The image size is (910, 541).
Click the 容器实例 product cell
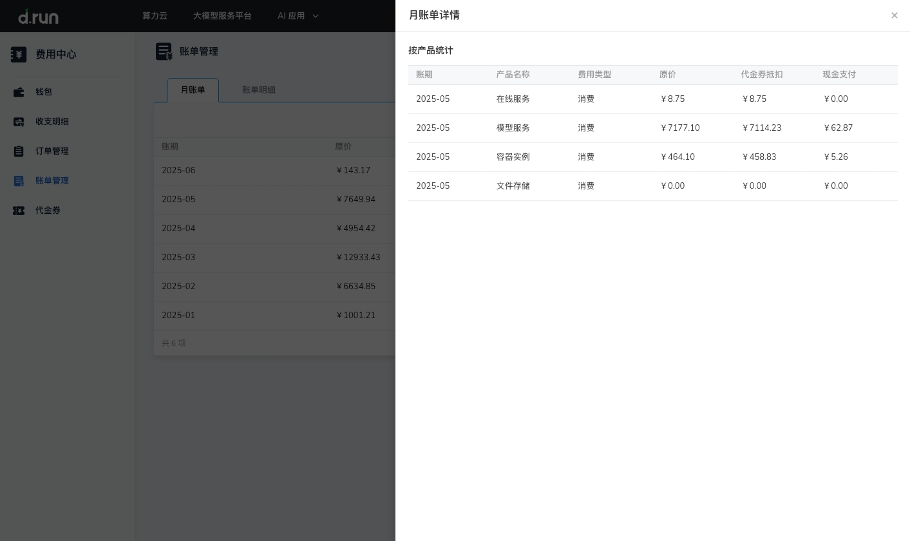click(513, 157)
